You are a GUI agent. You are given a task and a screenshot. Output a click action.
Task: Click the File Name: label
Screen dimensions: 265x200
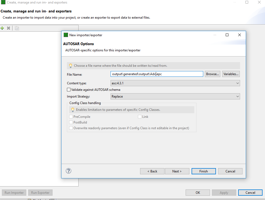click(74, 75)
